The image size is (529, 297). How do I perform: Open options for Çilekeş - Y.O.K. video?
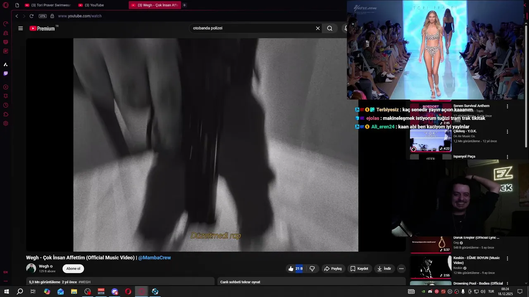click(508, 132)
